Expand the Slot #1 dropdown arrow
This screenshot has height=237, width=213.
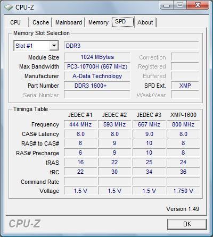pyautogui.click(x=54, y=46)
